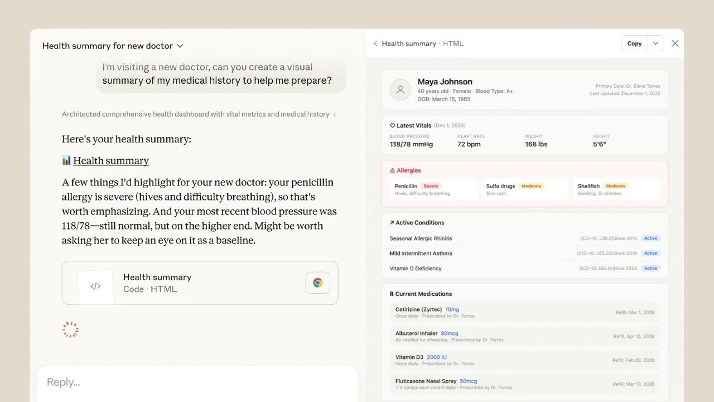
Task: Click the Active badge for Mild Intermittent Asthma
Action: 650,253
